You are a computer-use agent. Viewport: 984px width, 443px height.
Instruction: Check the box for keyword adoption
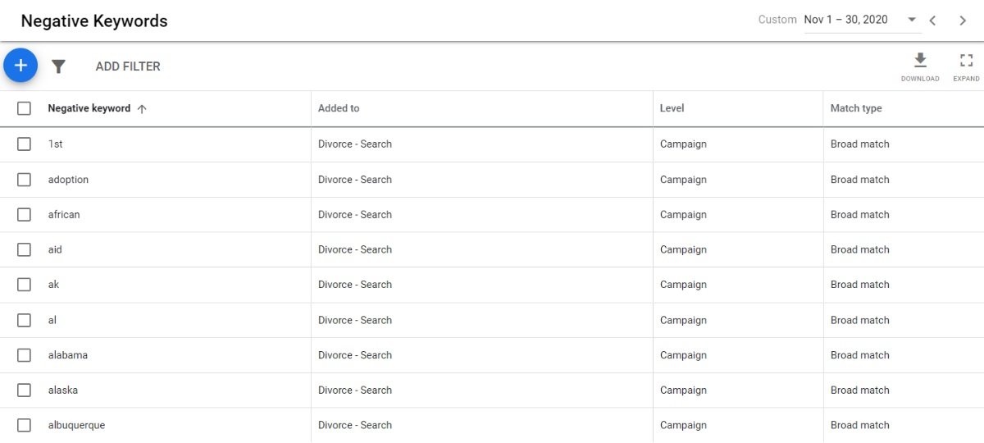pos(24,180)
